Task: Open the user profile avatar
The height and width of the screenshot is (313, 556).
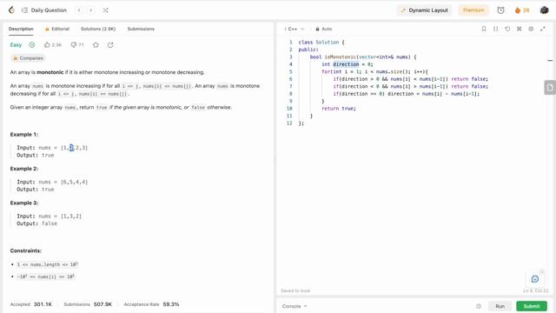Action: point(545,10)
